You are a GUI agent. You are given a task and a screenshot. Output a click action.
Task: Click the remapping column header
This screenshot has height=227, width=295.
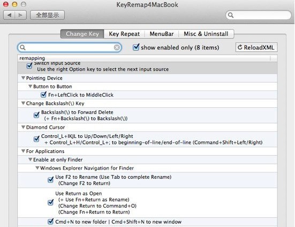pyautogui.click(x=144, y=58)
